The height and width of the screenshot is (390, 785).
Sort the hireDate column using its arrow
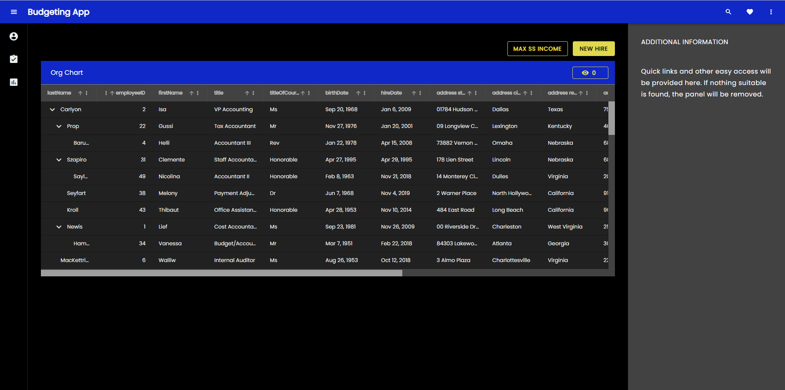413,93
